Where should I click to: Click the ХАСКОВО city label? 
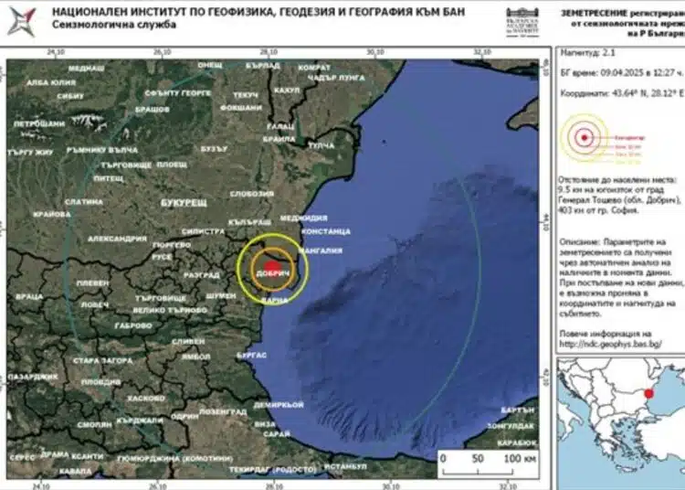(146, 399)
